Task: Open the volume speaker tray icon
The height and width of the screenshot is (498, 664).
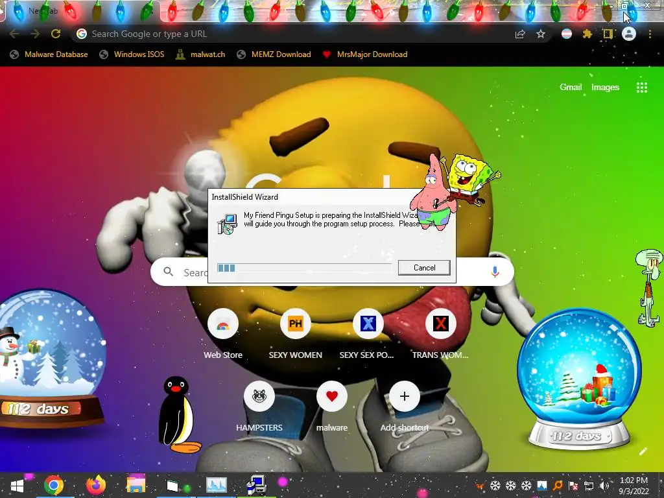Action: [x=604, y=486]
